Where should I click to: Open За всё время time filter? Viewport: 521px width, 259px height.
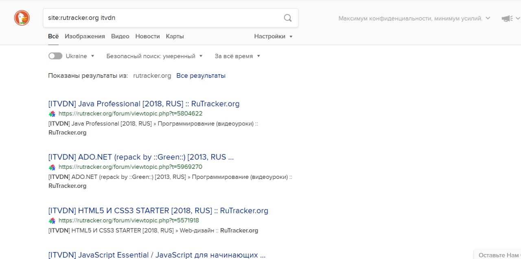[x=238, y=56]
